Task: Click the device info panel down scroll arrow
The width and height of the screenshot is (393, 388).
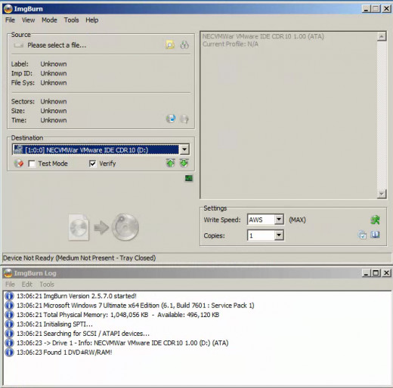Action: coord(382,194)
